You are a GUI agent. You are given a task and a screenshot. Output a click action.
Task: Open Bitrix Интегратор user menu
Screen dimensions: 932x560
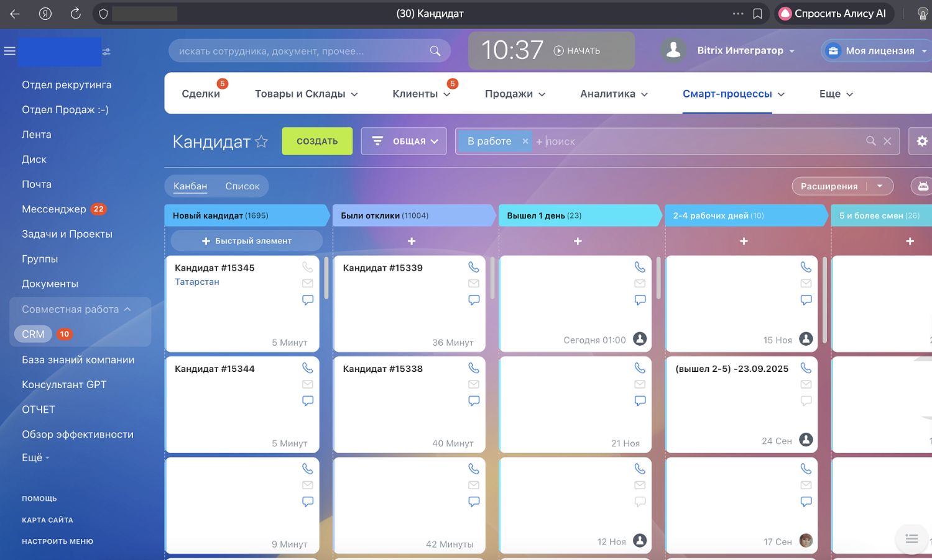[x=745, y=51]
